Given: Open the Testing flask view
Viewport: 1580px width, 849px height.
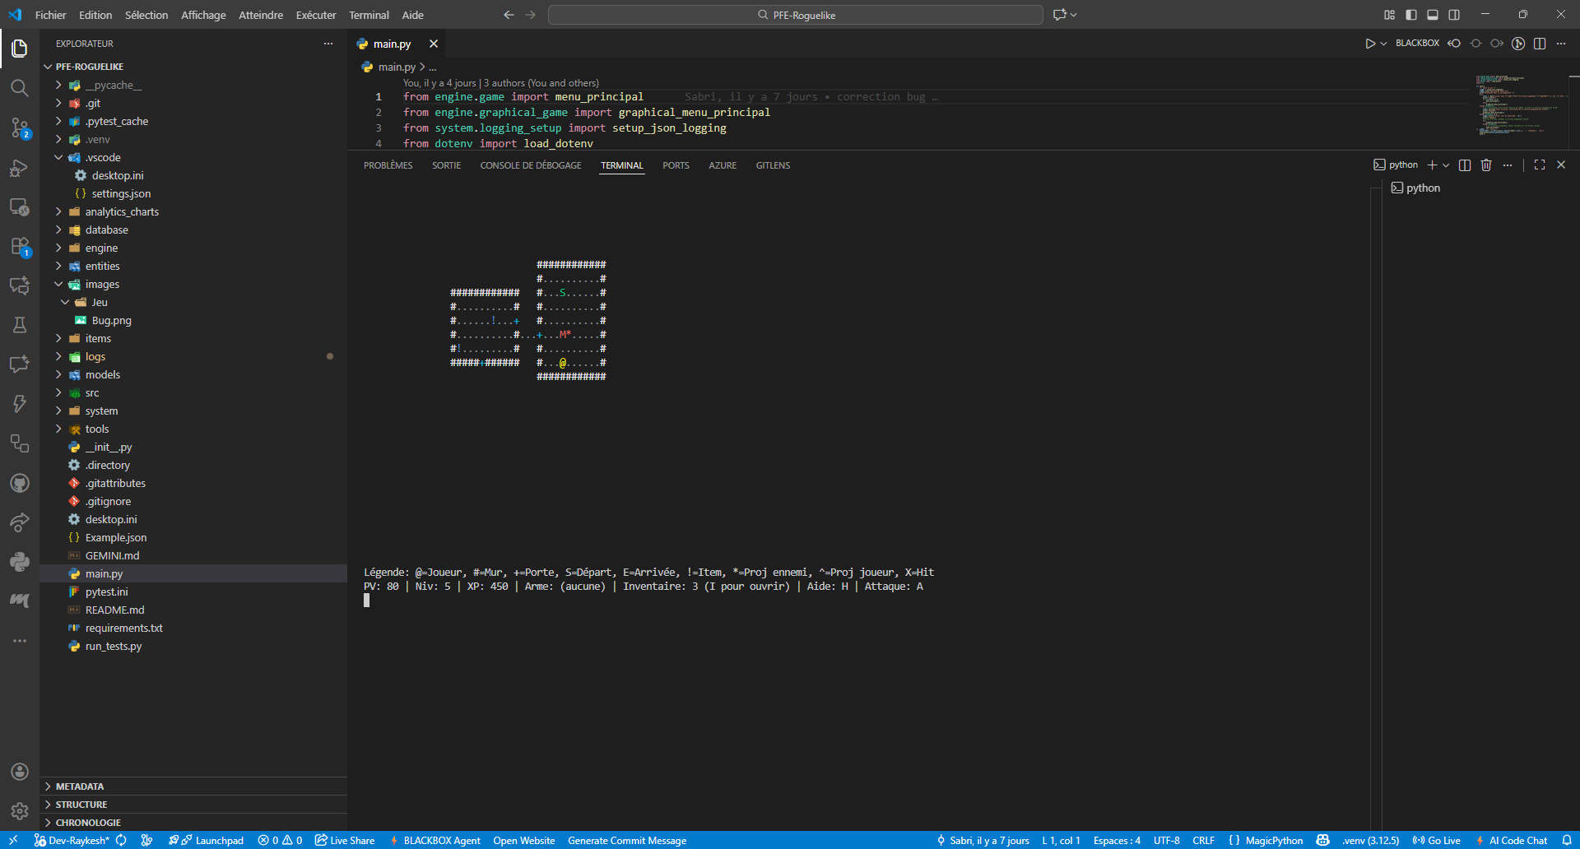Looking at the screenshot, I should point(20,325).
